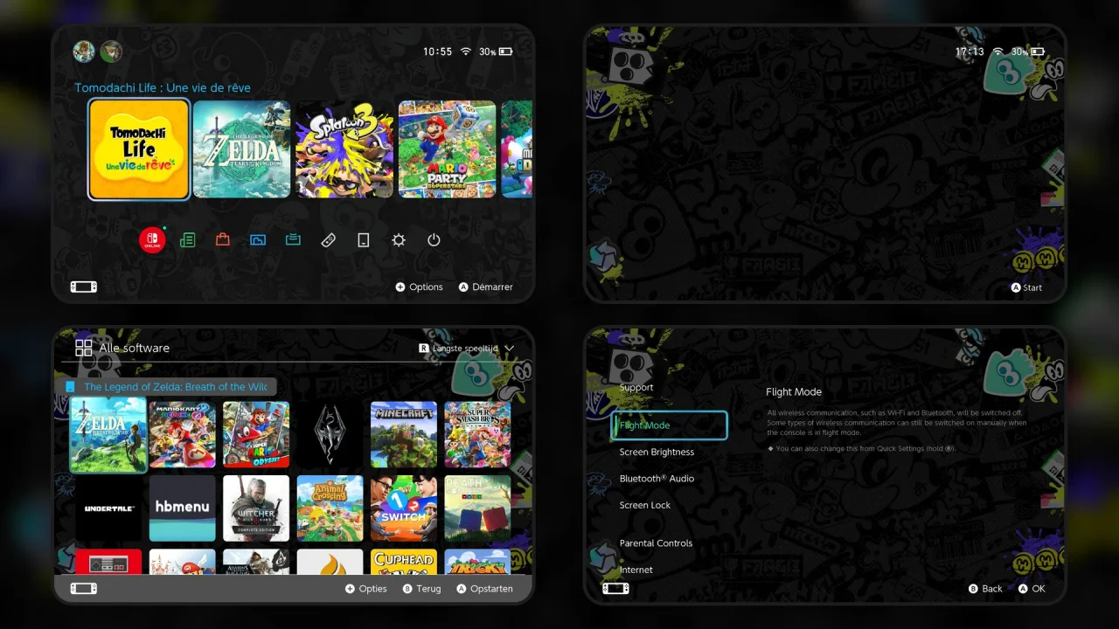The image size is (1119, 629).
Task: Open the System Settings gear icon
Action: 399,240
